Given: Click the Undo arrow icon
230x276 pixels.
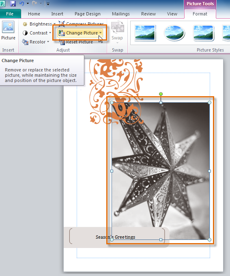Looking at the screenshot, I should coord(21,4).
